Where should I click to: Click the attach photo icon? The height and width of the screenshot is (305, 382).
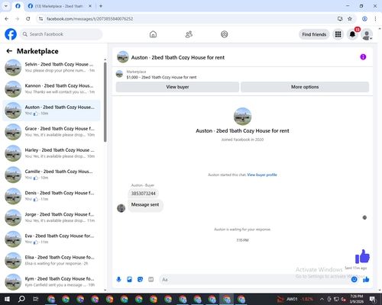(x=129, y=280)
